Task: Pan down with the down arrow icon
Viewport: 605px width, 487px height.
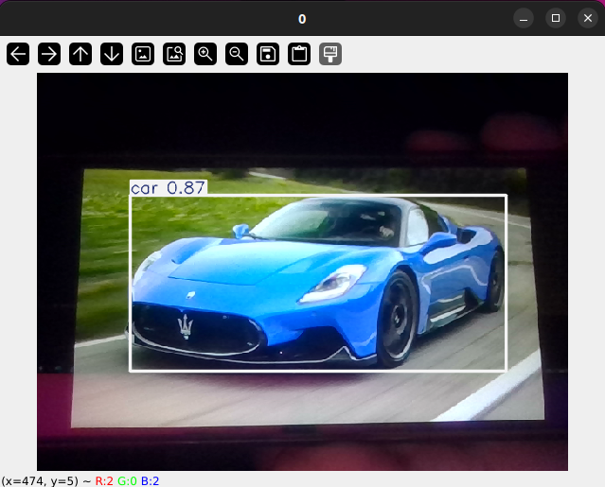Action: 112,54
